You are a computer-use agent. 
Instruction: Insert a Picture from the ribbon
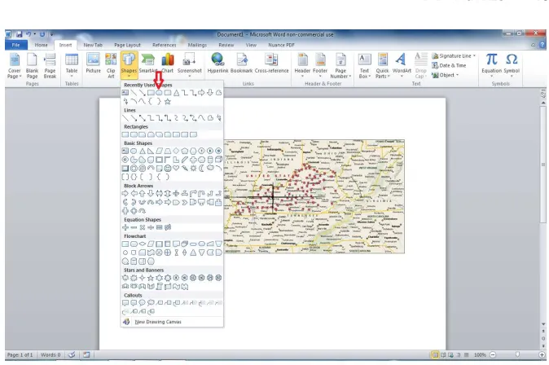pyautogui.click(x=93, y=64)
